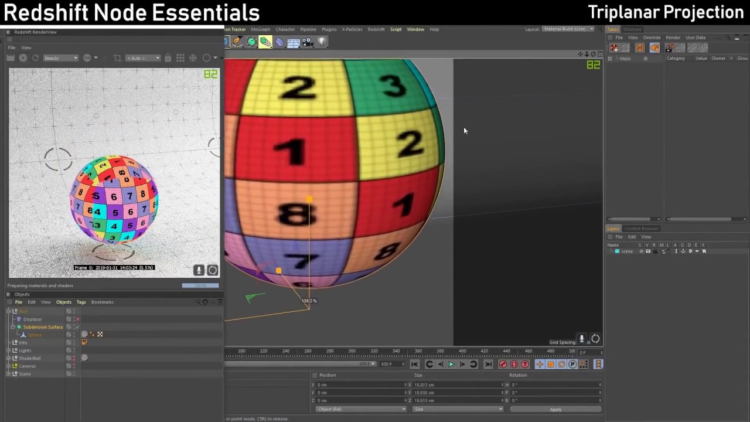Open the Script menu
750x422 pixels.
point(396,29)
